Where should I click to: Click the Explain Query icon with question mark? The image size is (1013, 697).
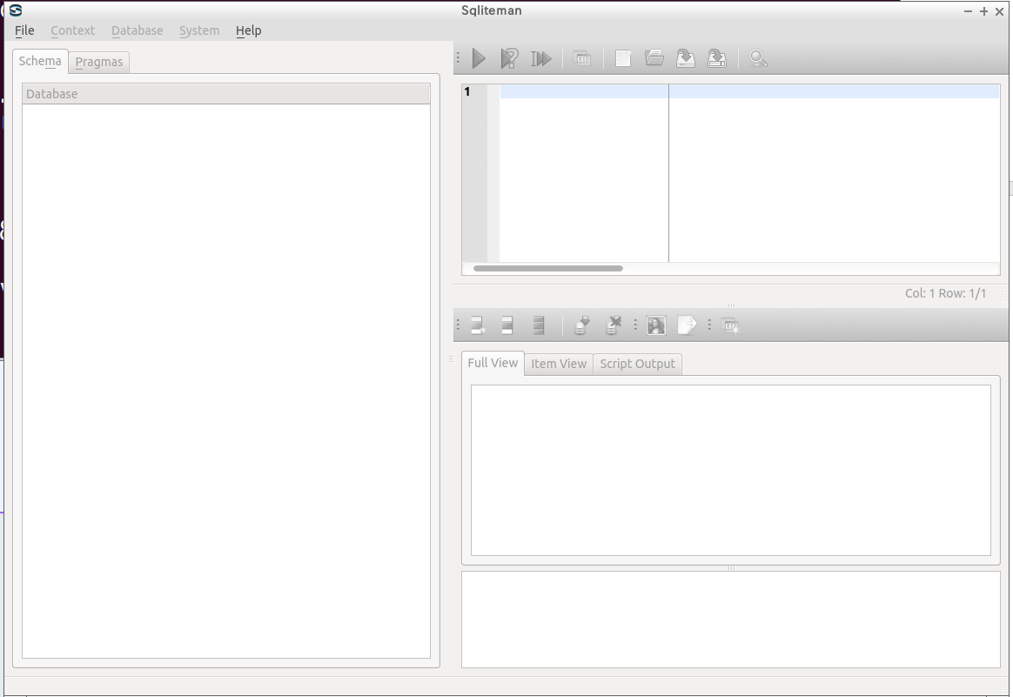[510, 59]
